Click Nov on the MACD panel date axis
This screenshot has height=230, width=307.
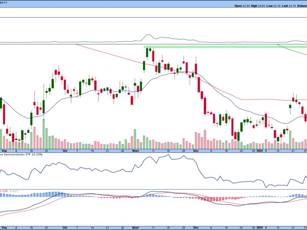[x=135, y=228]
